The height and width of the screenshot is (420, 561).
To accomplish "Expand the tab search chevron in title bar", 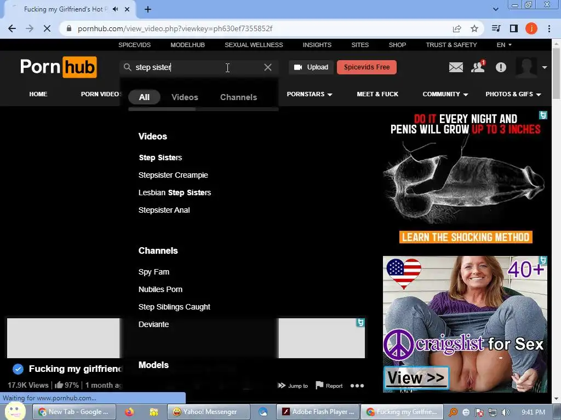I will tap(495, 9).
